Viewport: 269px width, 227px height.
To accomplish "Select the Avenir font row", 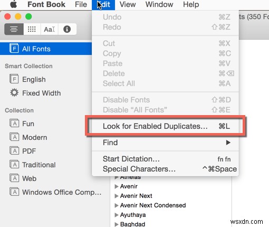I will 171,186.
